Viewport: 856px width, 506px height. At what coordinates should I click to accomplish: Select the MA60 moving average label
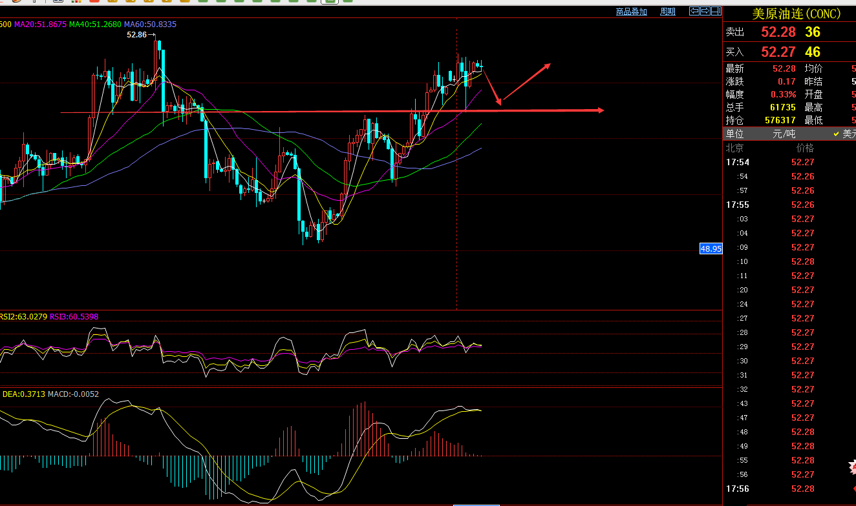coord(149,25)
